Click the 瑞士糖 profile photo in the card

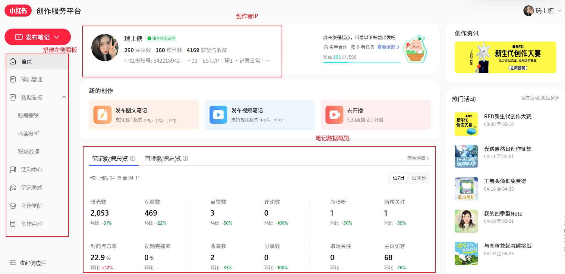[x=105, y=48]
